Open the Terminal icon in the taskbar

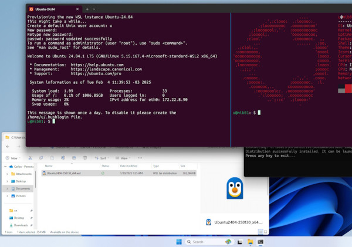(x=260, y=242)
